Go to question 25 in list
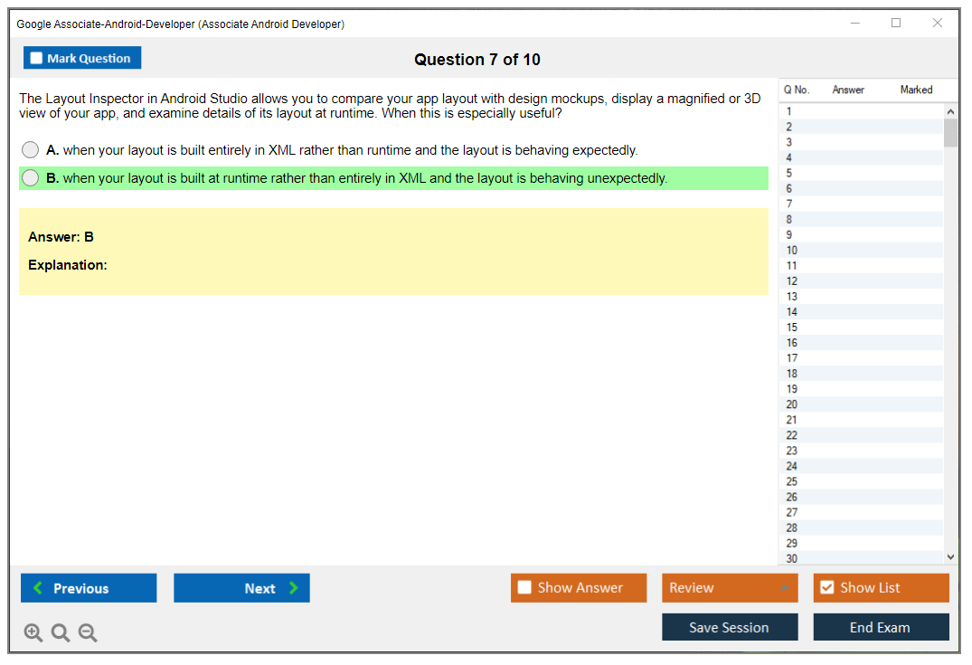The image size is (972, 665). coord(792,481)
